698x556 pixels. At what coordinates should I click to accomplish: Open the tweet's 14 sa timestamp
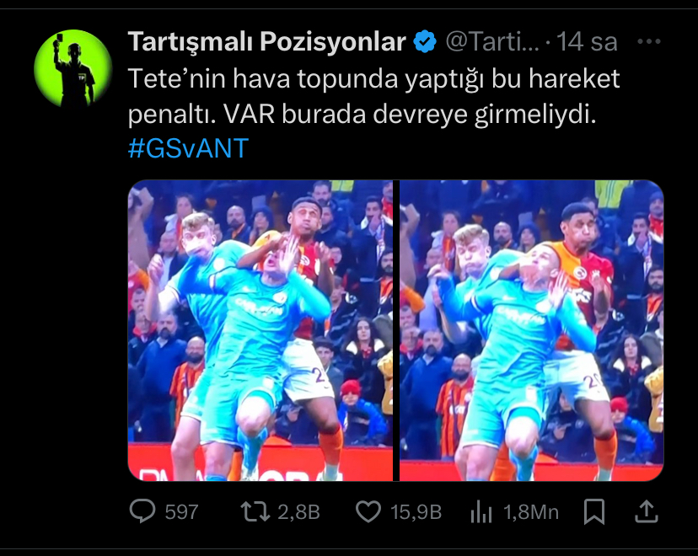point(588,42)
